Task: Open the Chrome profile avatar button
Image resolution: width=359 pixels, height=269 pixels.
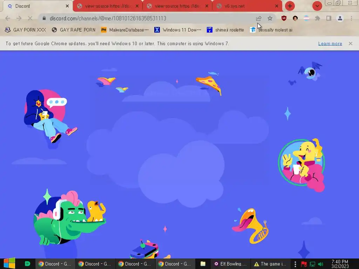Action: pyautogui.click(x=340, y=18)
